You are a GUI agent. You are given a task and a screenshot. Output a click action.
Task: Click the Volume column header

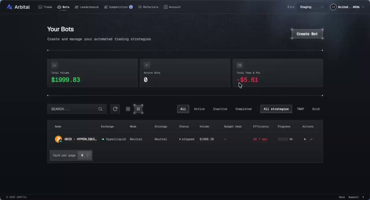(x=204, y=127)
